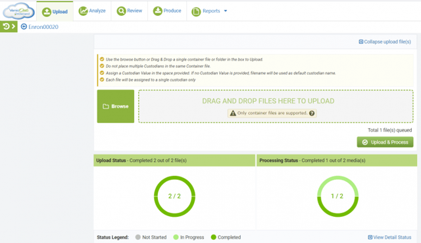
Task: Click the Reports document icon
Action: coord(196,12)
